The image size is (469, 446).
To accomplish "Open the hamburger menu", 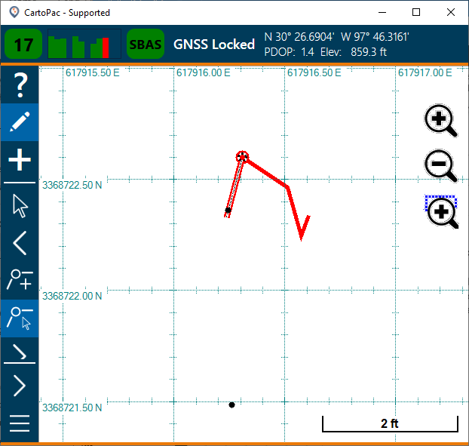I will [x=20, y=423].
